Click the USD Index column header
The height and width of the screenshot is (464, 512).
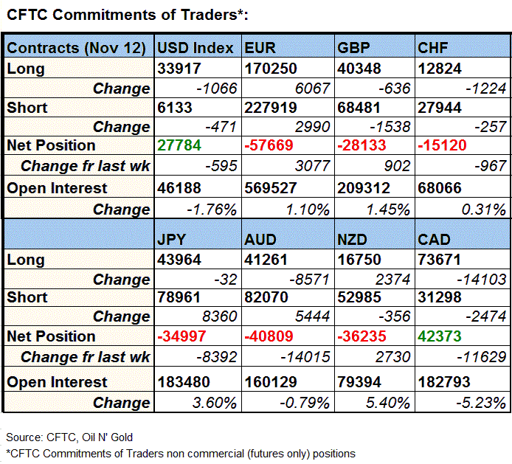point(195,49)
